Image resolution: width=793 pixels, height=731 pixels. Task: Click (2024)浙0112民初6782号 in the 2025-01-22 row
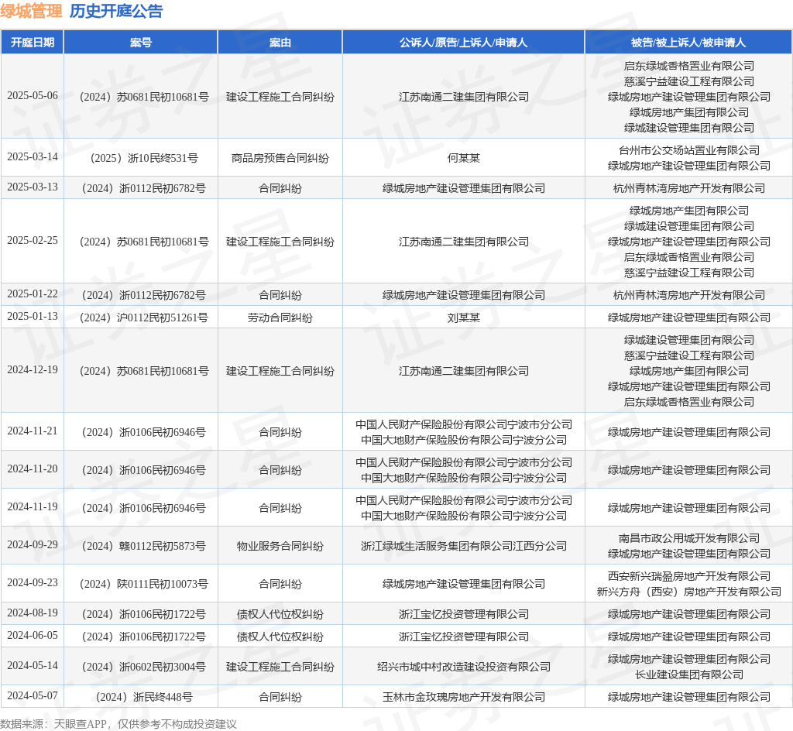click(143, 295)
